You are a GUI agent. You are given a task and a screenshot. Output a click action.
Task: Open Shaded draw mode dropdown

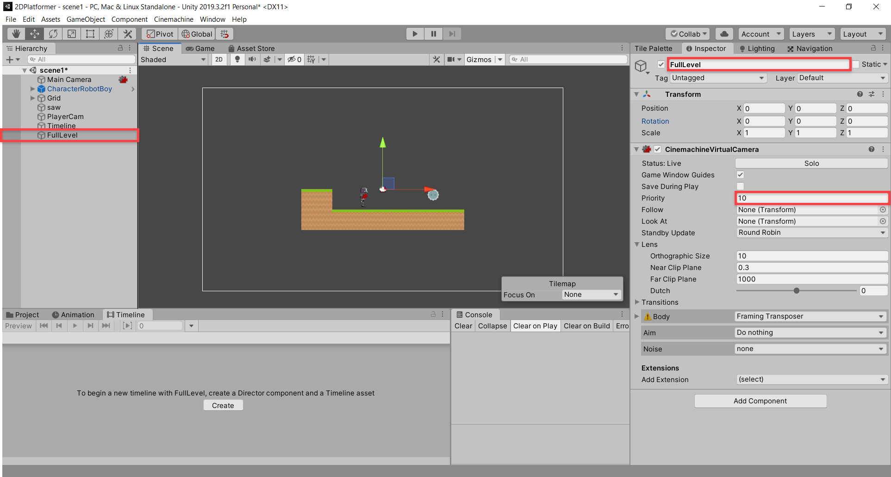173,59
